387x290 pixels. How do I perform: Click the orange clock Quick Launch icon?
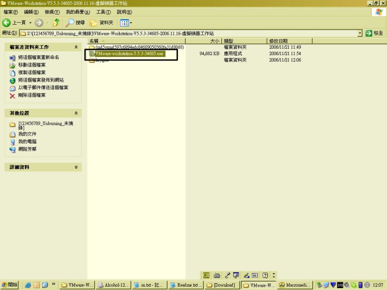coord(37,285)
